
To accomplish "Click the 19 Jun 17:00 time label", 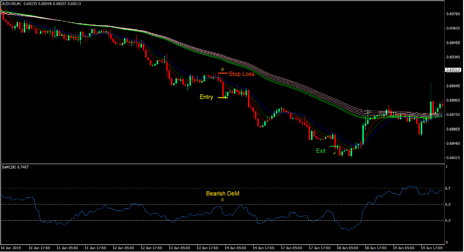I will tap(431, 248).
